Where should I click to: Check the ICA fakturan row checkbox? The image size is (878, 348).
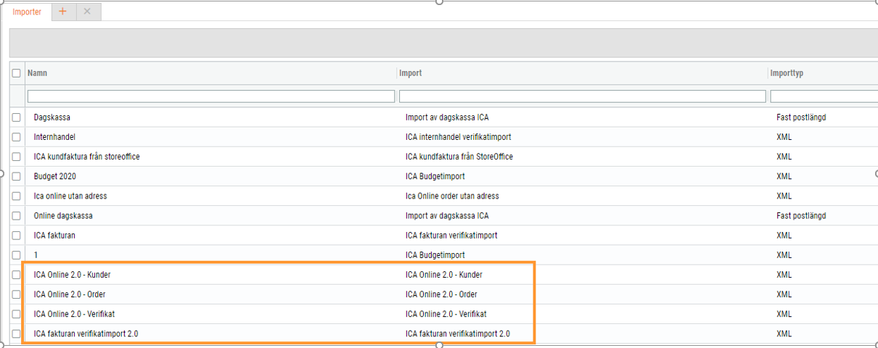pyautogui.click(x=17, y=236)
